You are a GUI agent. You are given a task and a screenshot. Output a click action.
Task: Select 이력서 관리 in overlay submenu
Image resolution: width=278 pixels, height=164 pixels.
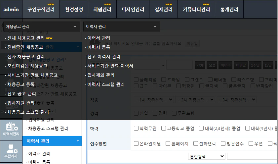pyautogui.click(x=99, y=38)
